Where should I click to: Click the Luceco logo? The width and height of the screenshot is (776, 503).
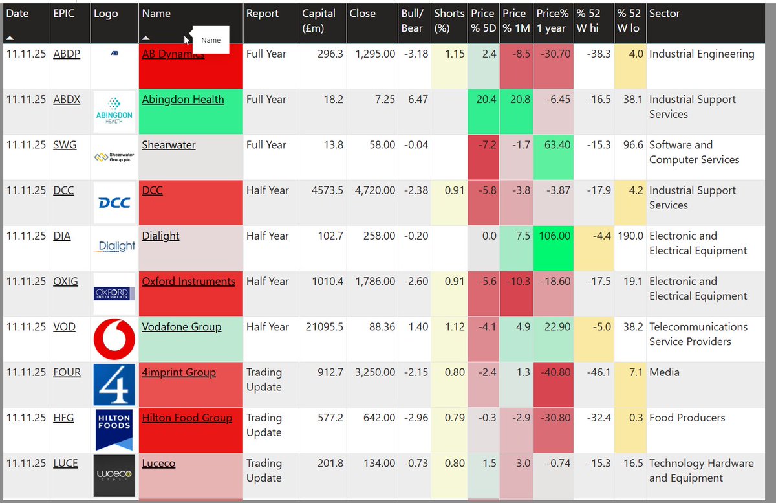(114, 476)
